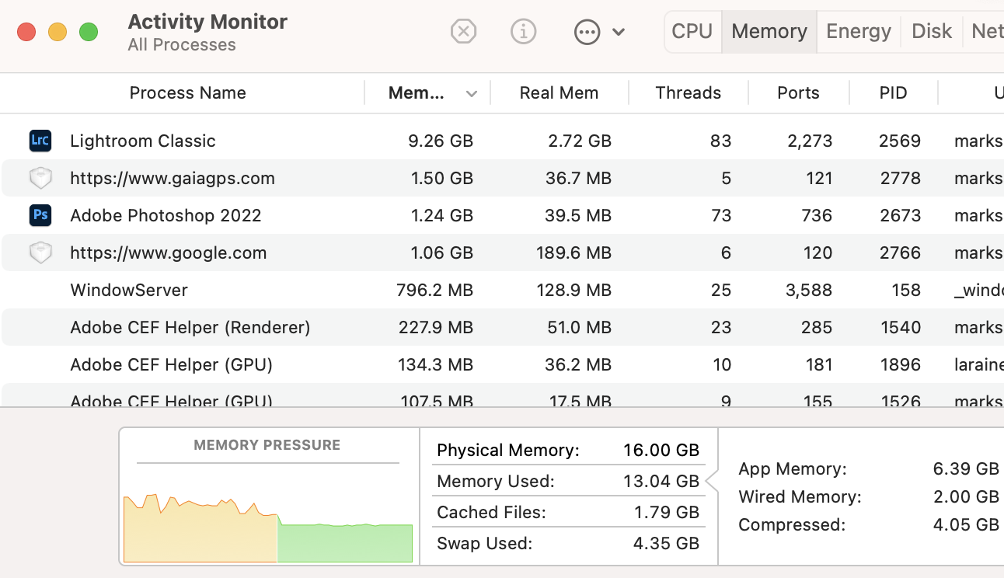Click the 83 threads value
The height and width of the screenshot is (578, 1004).
click(721, 141)
